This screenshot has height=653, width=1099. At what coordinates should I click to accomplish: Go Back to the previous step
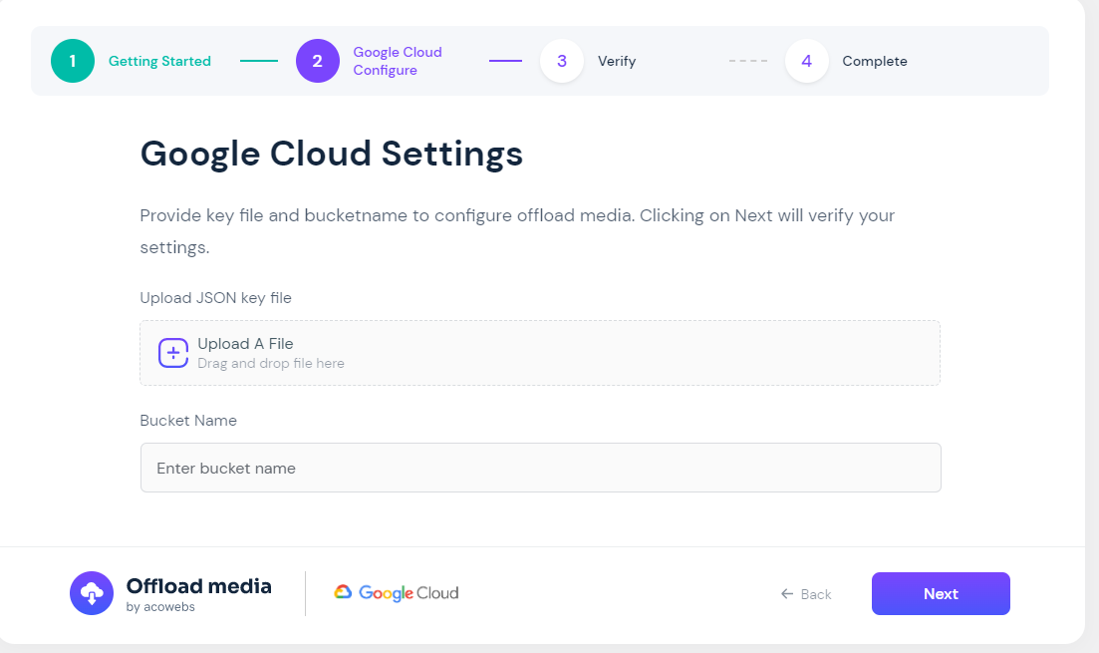coord(806,594)
